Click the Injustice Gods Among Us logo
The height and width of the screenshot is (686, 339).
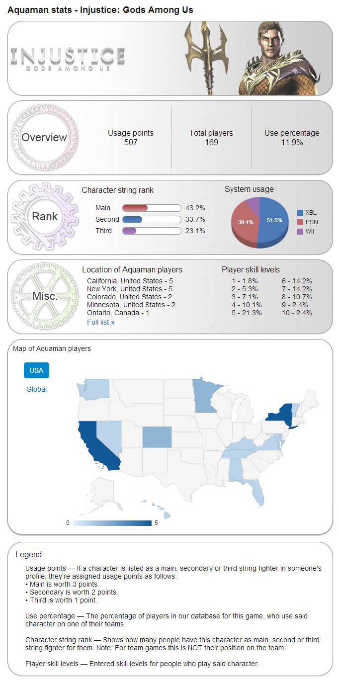(x=68, y=59)
